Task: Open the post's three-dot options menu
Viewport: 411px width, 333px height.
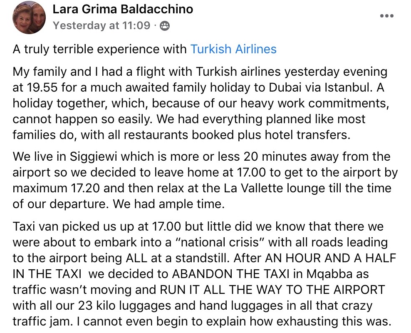Action: tap(387, 16)
